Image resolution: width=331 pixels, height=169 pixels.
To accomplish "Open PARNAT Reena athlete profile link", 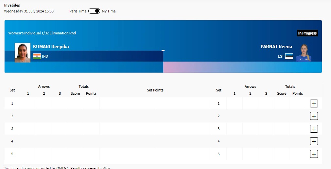I will [276, 47].
